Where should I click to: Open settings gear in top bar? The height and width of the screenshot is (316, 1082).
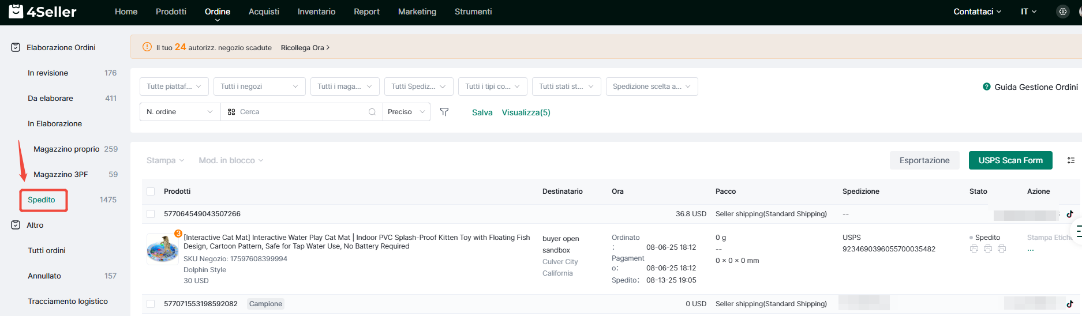[1062, 12]
